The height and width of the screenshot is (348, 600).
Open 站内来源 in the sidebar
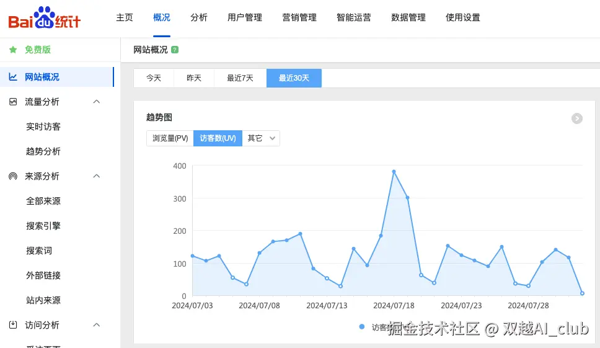pos(43,300)
